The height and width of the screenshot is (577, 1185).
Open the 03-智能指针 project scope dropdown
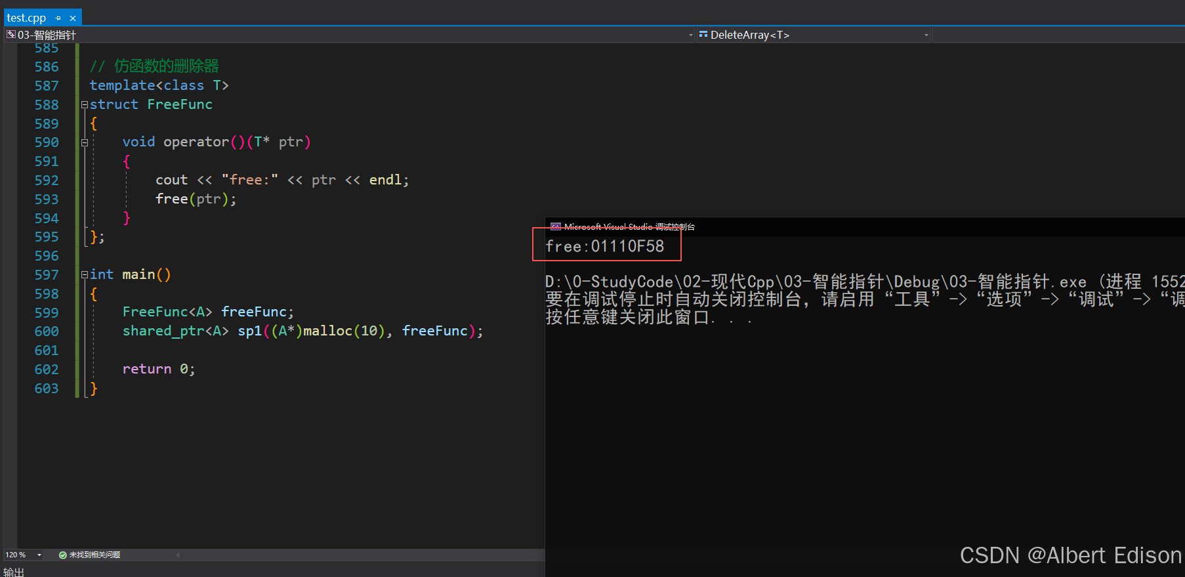coord(691,35)
